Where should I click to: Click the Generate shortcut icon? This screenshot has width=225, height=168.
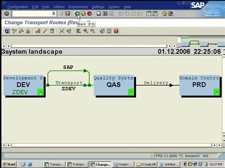[155, 14]
